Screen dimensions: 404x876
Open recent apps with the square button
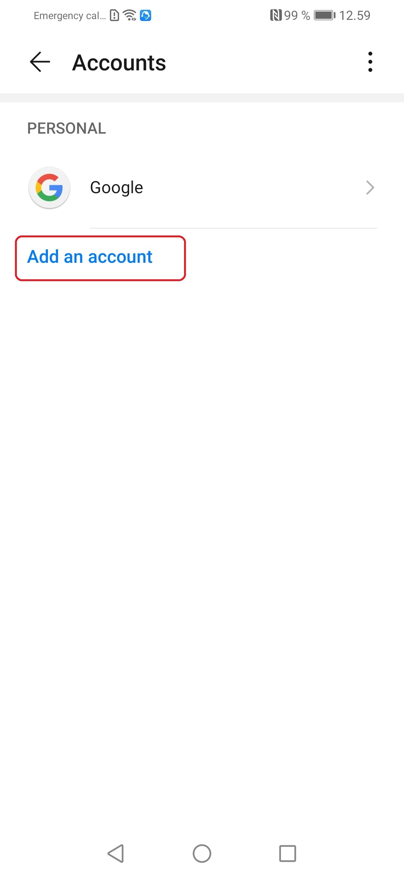[288, 854]
